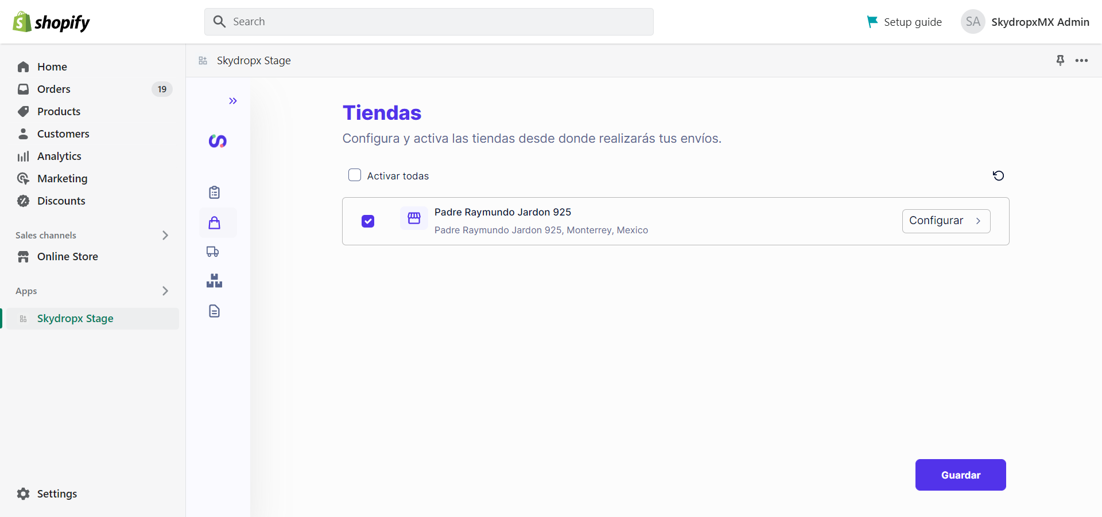Click the Online Store storefront icon
This screenshot has height=517, width=1102.
click(x=23, y=257)
